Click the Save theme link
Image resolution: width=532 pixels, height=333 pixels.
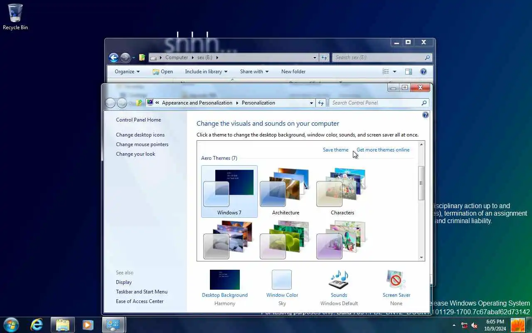click(x=335, y=150)
